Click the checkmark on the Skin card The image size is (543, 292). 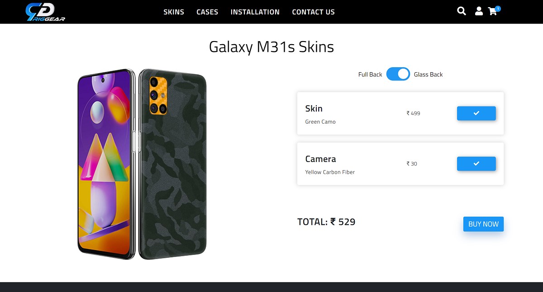[x=476, y=113]
